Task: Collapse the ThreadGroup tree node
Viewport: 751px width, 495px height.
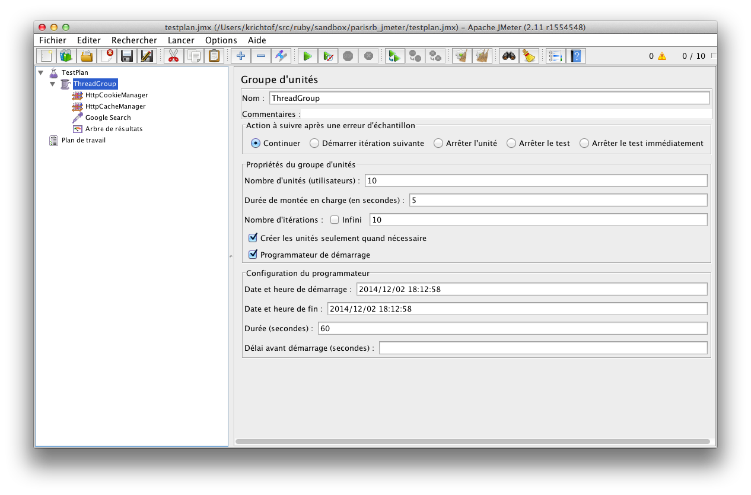Action: [x=53, y=84]
